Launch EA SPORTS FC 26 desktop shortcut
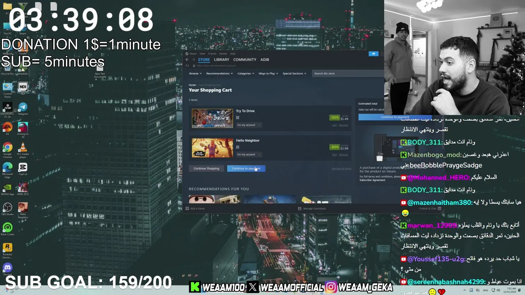Viewport: 525px width, 295px height. pos(7,110)
